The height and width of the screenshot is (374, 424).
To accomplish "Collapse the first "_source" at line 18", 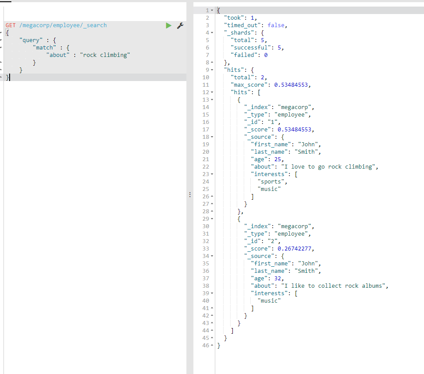I will pos(212,137).
